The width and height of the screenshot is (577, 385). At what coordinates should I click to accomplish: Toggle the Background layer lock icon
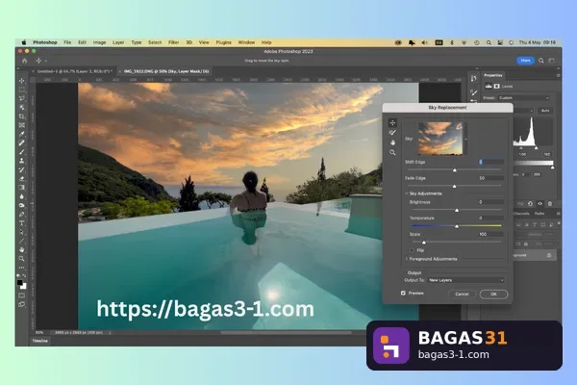click(549, 255)
